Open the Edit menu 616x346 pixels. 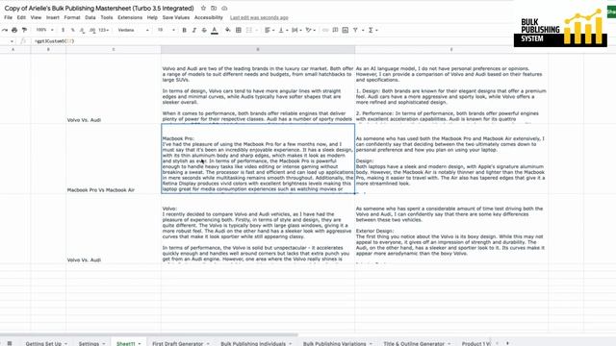21,17
